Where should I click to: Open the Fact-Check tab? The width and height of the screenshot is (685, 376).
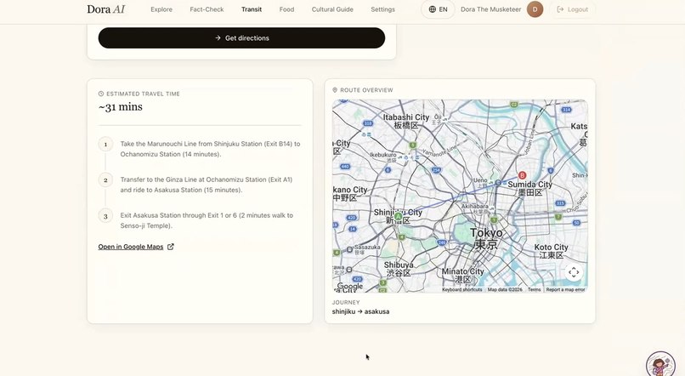pos(207,9)
